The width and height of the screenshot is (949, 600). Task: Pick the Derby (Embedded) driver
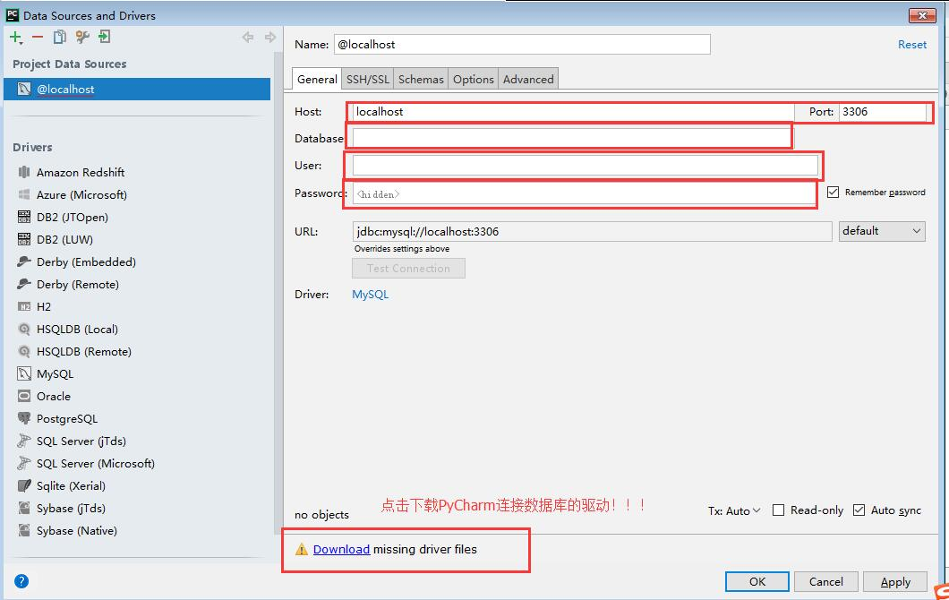tap(86, 262)
